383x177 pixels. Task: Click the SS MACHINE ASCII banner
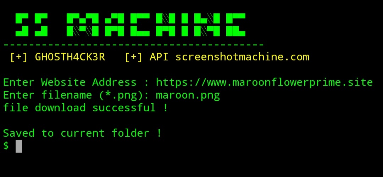click(x=131, y=25)
